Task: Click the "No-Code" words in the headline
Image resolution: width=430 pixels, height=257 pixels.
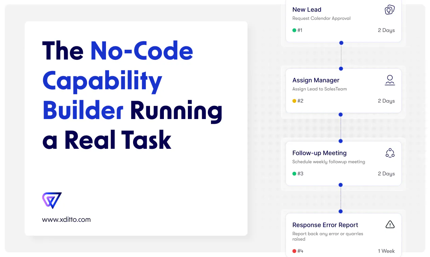Action: 142,50
